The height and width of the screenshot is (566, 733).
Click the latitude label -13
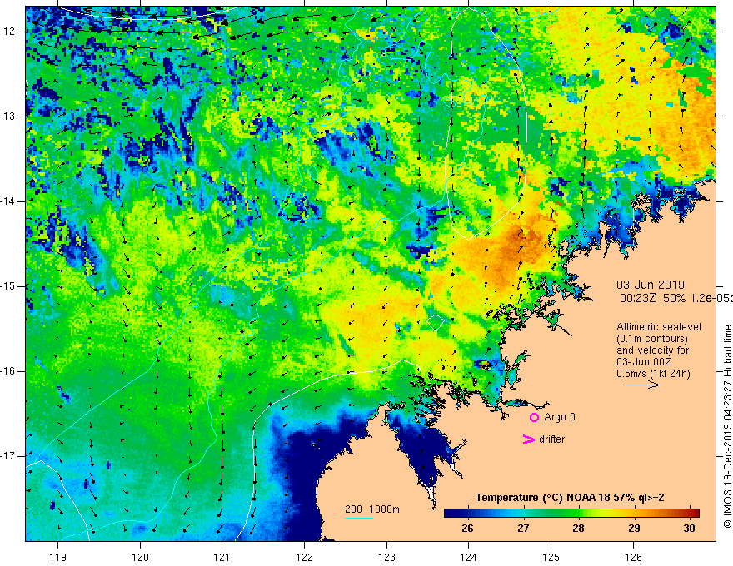click(8, 117)
